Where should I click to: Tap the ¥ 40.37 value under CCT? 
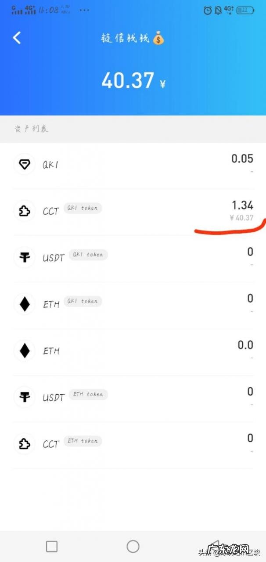pos(241,217)
